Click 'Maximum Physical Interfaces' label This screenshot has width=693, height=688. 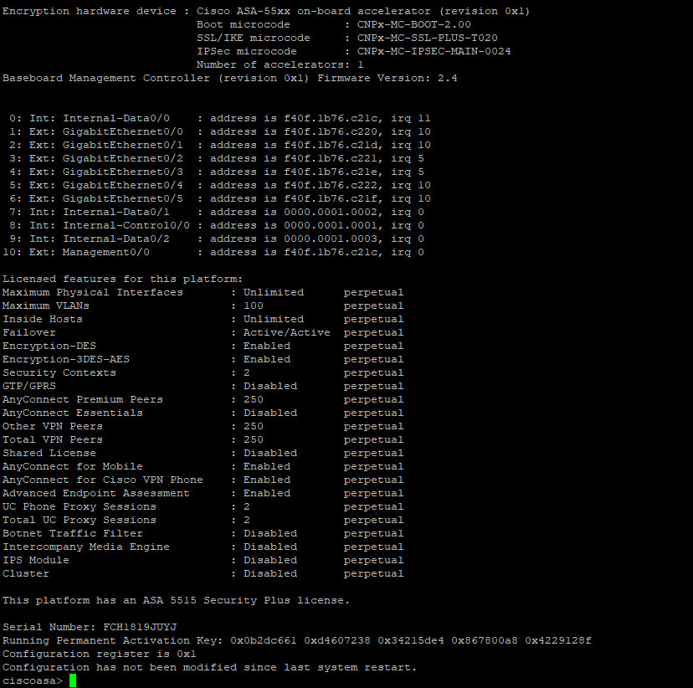pos(93,292)
